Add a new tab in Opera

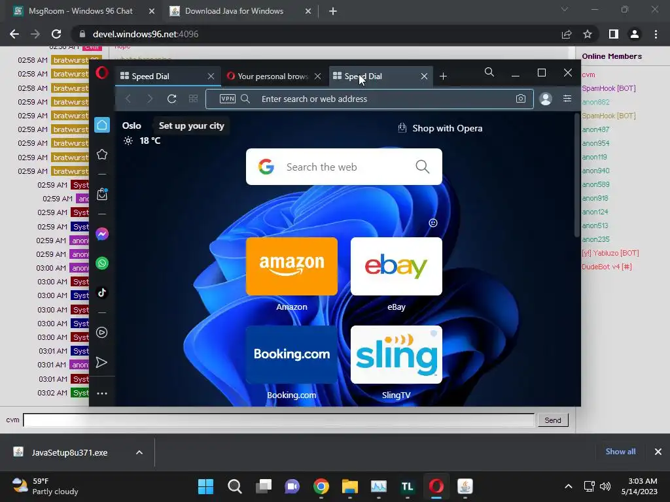pos(443,76)
